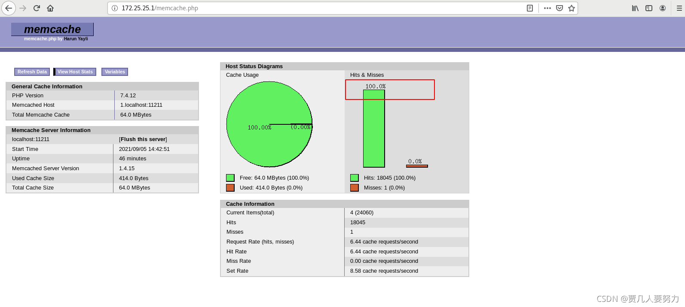Go back to the previous page

[x=9, y=8]
